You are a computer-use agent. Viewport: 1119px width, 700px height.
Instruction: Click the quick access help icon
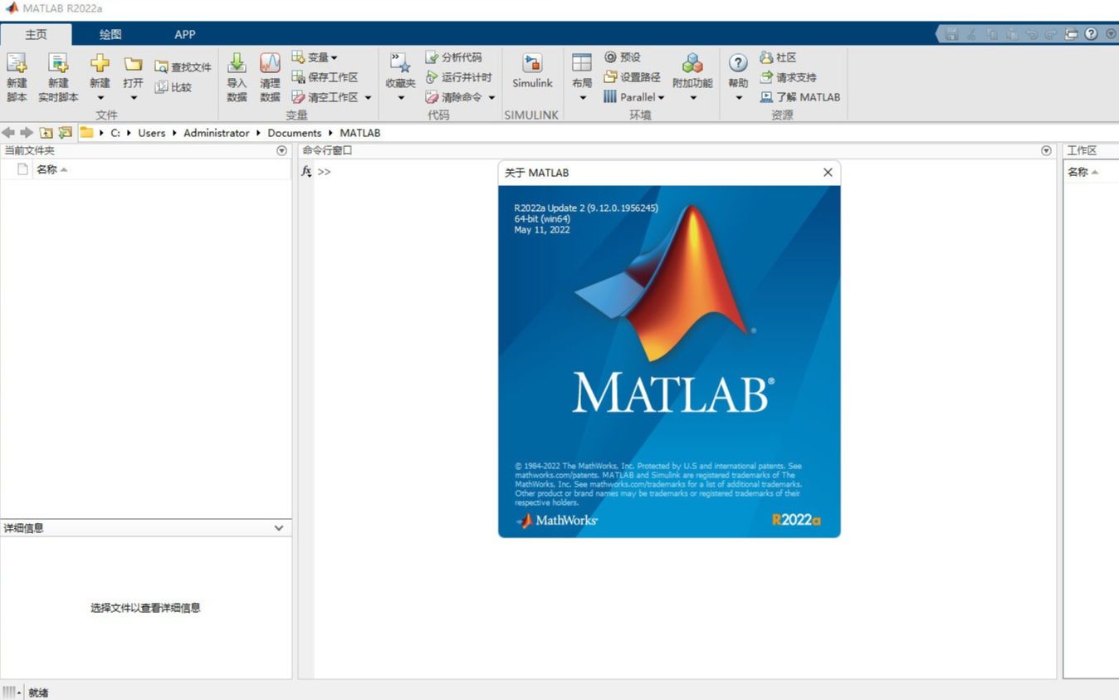(1091, 34)
